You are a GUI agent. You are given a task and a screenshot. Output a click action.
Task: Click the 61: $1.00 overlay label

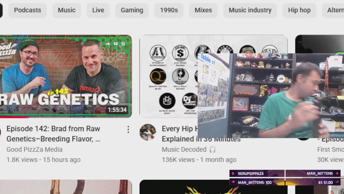click(x=325, y=182)
